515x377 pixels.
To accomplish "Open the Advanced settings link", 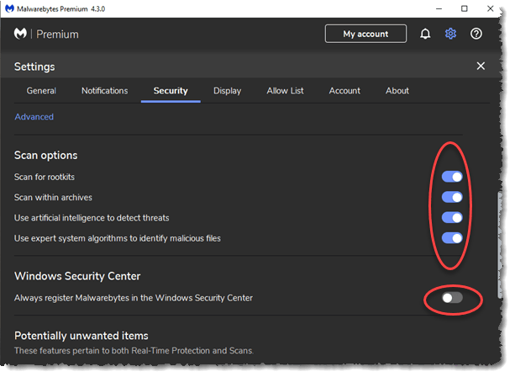I will pyautogui.click(x=34, y=117).
